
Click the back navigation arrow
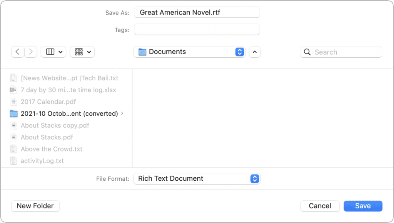coord(18,52)
